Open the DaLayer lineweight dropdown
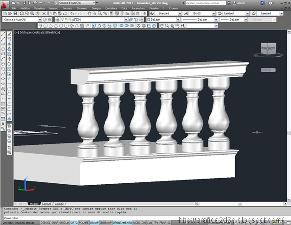 [x=246, y=20]
